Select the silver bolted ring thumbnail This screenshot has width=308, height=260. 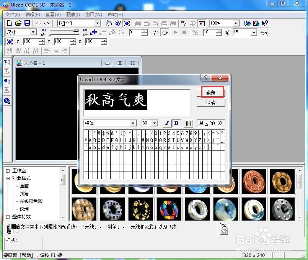282,209
